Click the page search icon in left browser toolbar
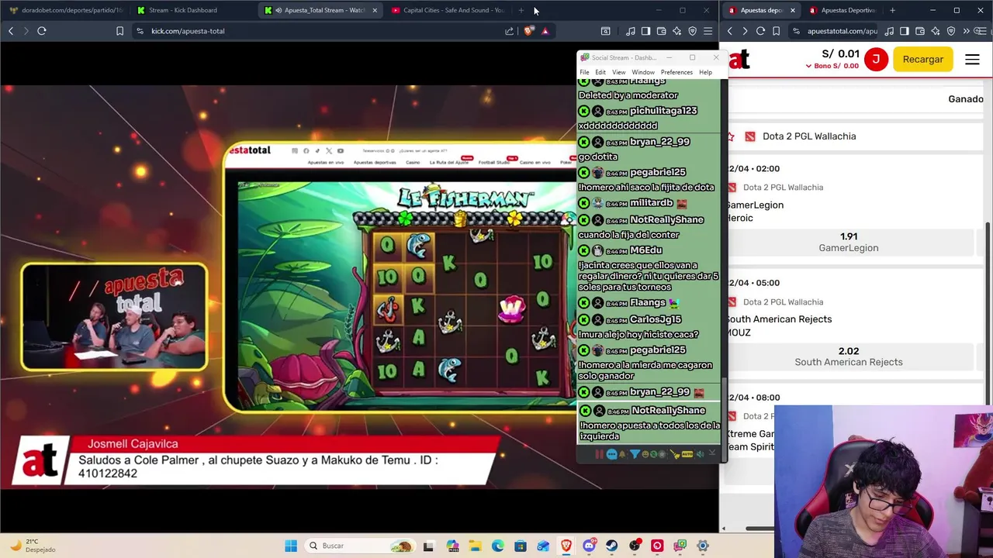Viewport: 993px width, 558px height. pos(606,31)
